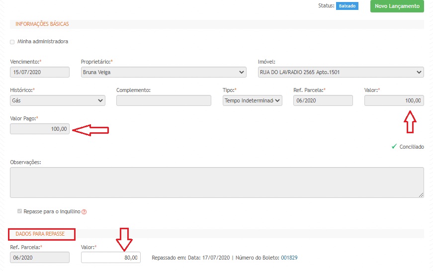Click the Novo Lançamento button
Screen dimensions: 433x271
click(397, 6)
